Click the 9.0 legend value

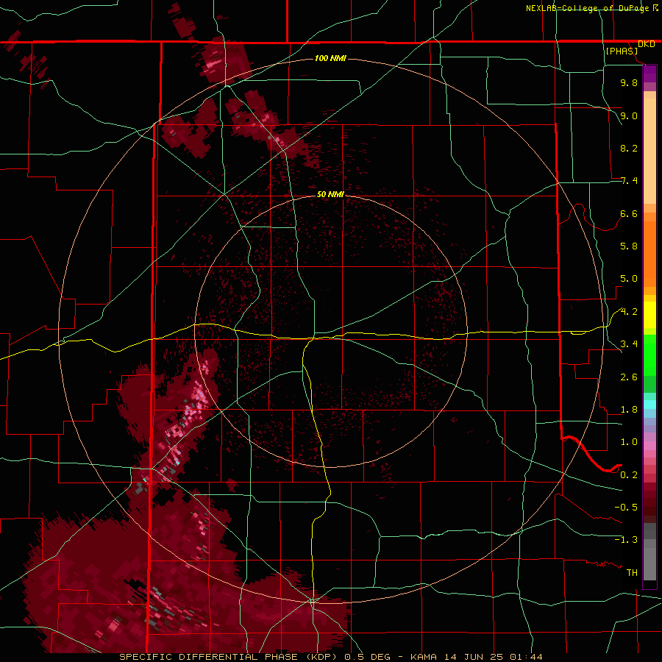coord(629,115)
